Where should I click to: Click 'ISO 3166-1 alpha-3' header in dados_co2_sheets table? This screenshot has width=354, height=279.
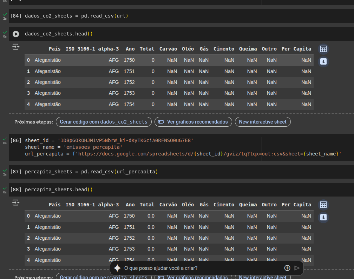tap(92, 49)
